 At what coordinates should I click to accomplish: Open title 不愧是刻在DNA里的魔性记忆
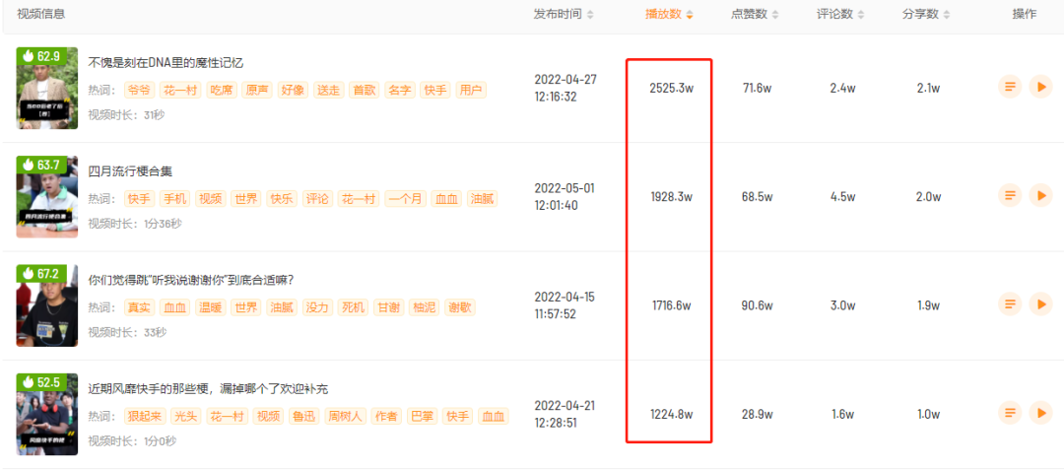(x=166, y=63)
